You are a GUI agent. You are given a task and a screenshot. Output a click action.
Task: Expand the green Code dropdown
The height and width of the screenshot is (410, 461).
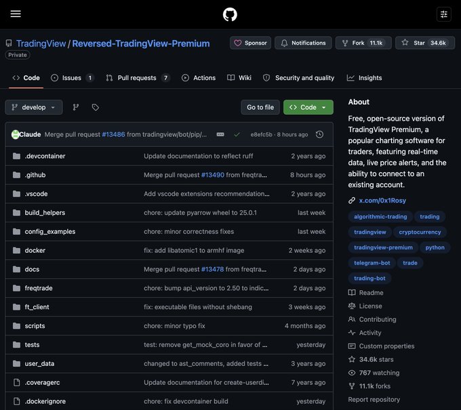click(x=308, y=107)
